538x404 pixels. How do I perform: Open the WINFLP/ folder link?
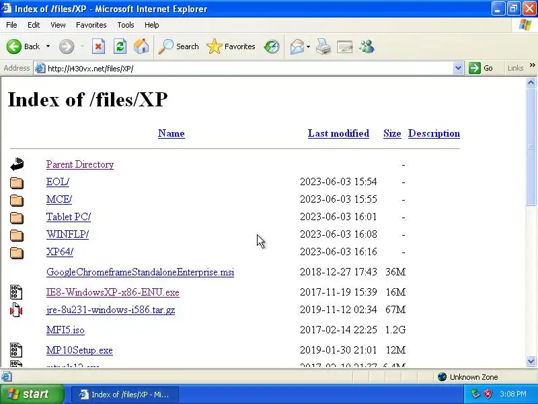[x=67, y=234]
